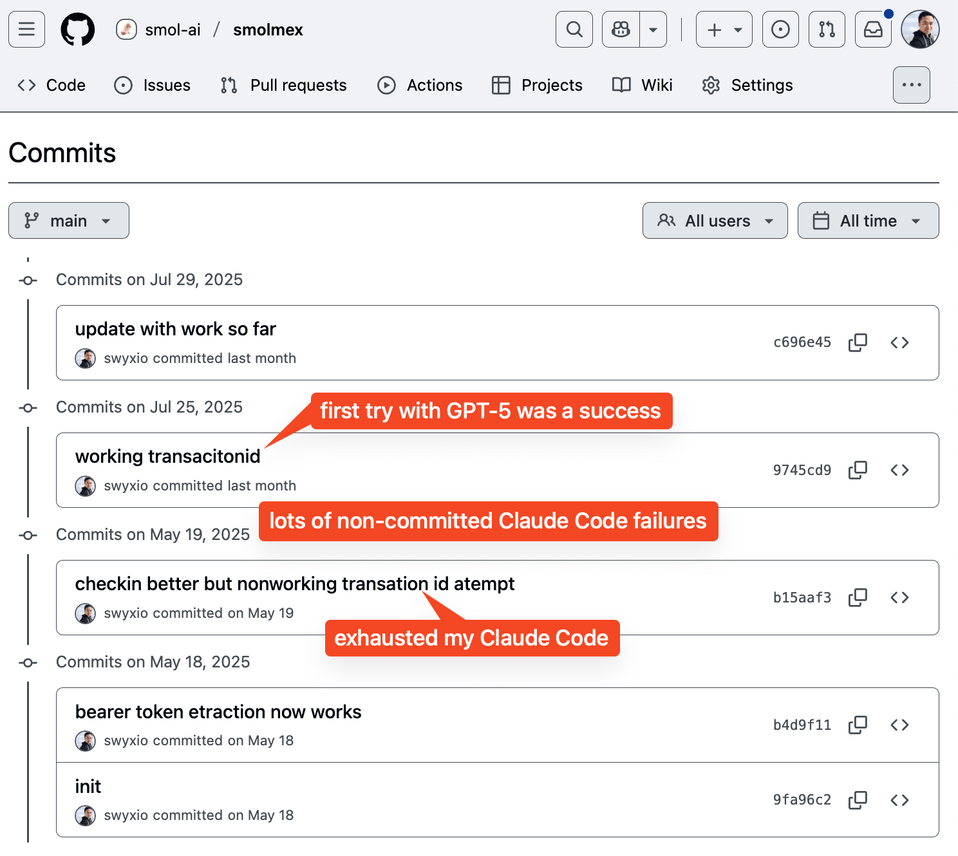
Task: Open commit 'checkin better but nonworking' message
Action: point(295,584)
